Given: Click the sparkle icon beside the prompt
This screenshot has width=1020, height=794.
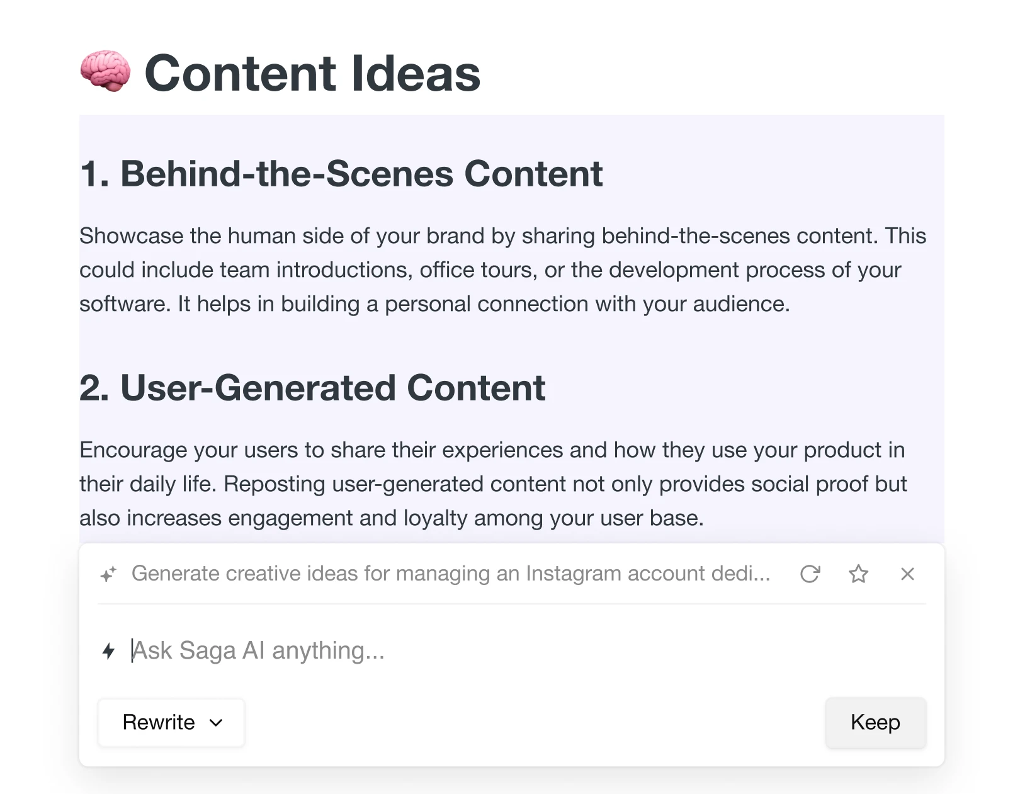Looking at the screenshot, I should tap(108, 574).
